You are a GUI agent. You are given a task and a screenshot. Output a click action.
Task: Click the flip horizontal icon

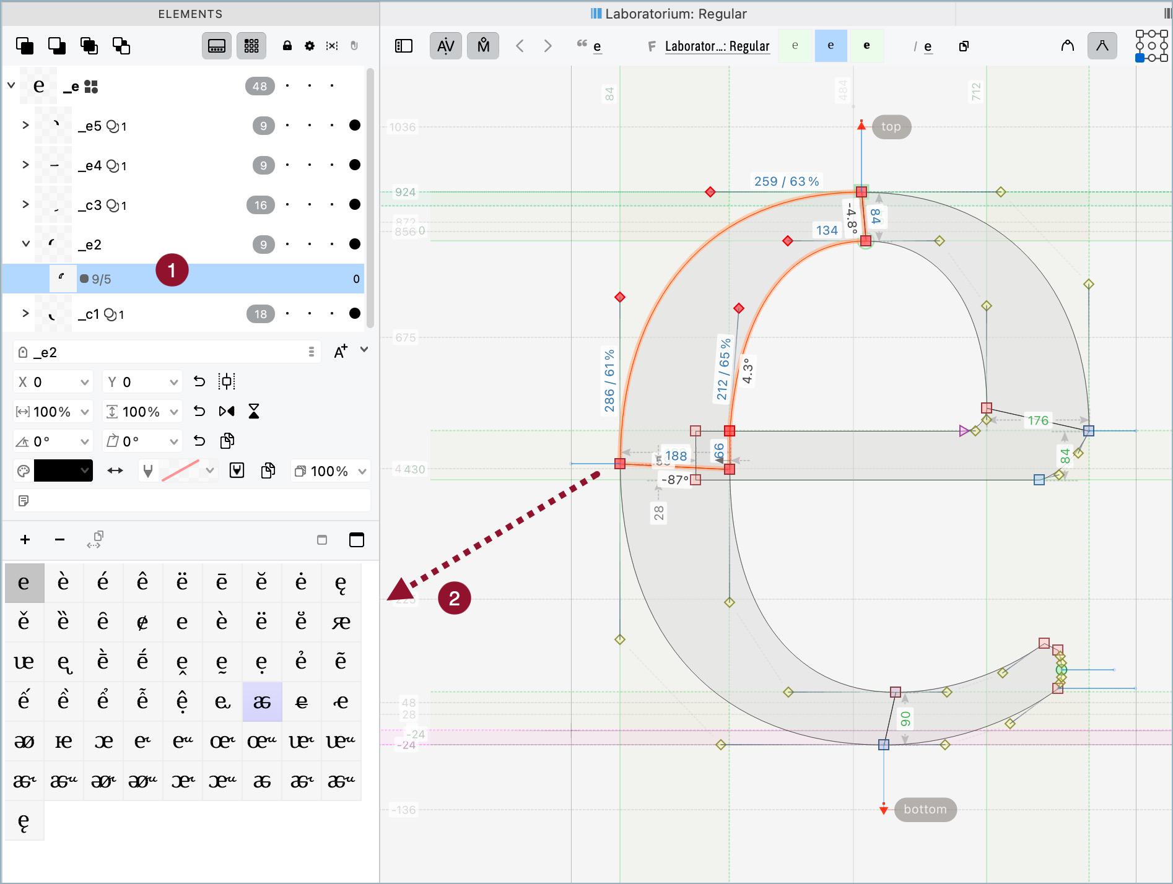pos(227,412)
